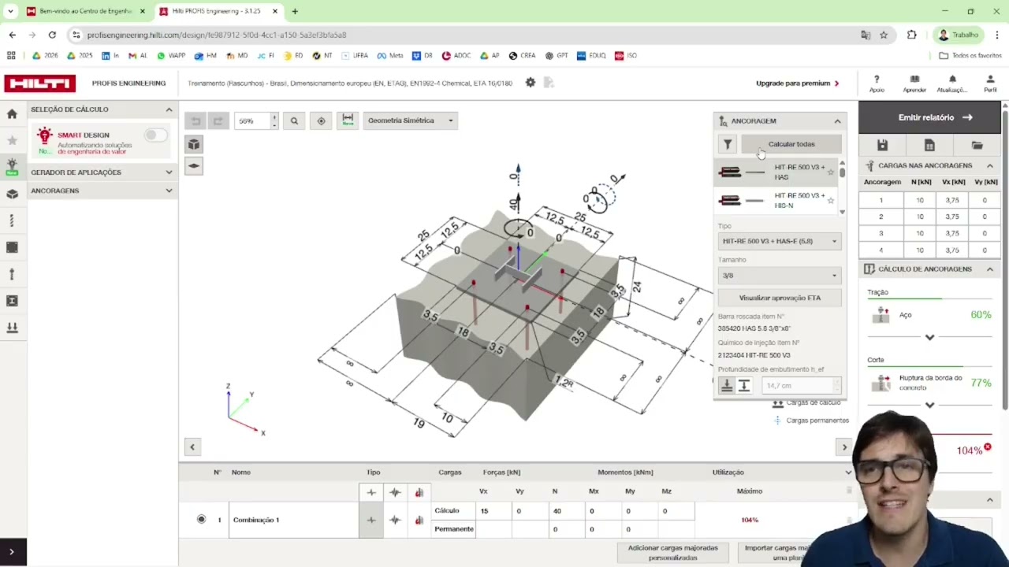Click Visualizar aprovação ETA button
1009x567 pixels.
[x=780, y=298]
